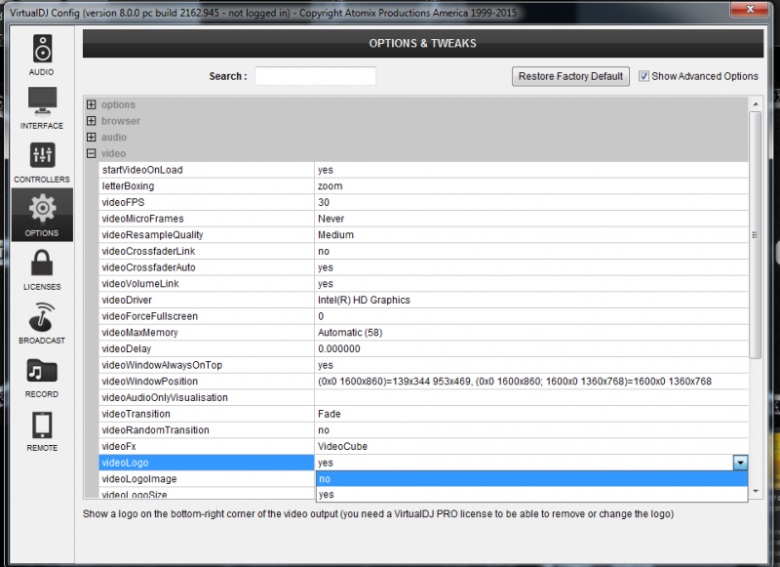Viewport: 780px width, 567px height.
Task: Select the videoRandomTransition setting
Action: (423, 430)
